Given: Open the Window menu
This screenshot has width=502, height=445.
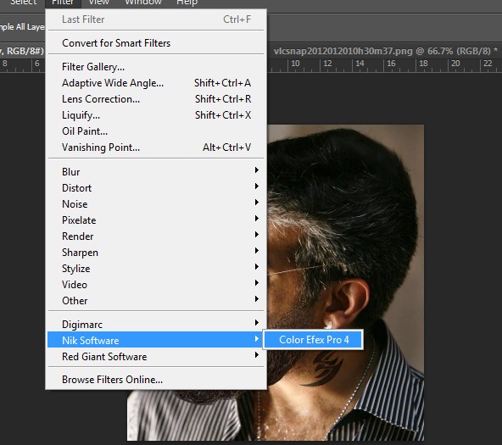Looking at the screenshot, I should (x=143, y=3).
